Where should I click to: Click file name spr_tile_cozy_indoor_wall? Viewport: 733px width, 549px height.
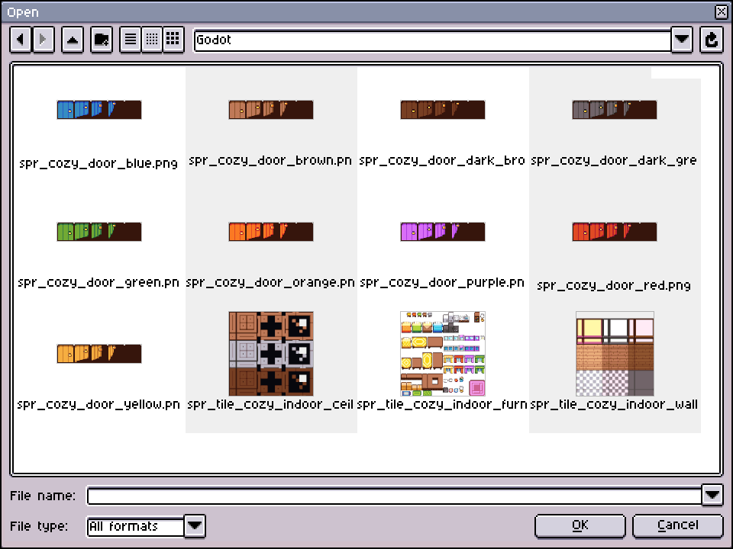pos(614,404)
